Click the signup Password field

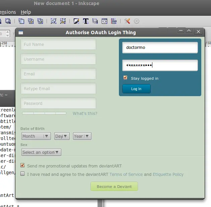pyautogui.click(x=58, y=103)
